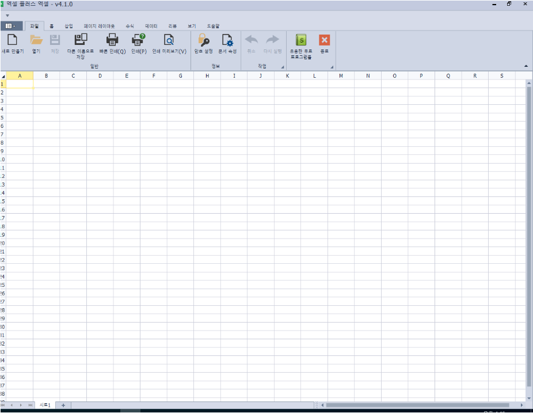Add a new sheet with plus button

pos(63,405)
